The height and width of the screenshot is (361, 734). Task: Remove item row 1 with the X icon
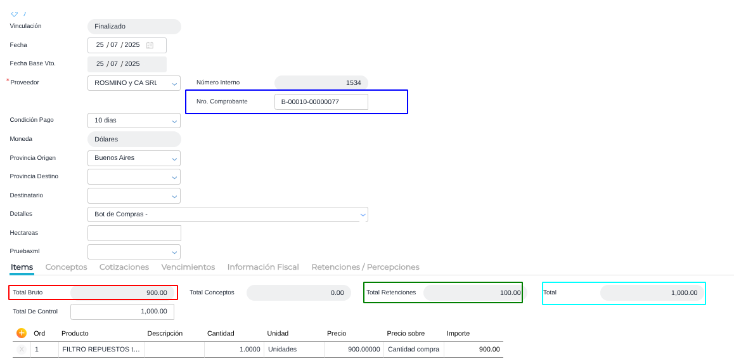[x=22, y=350]
